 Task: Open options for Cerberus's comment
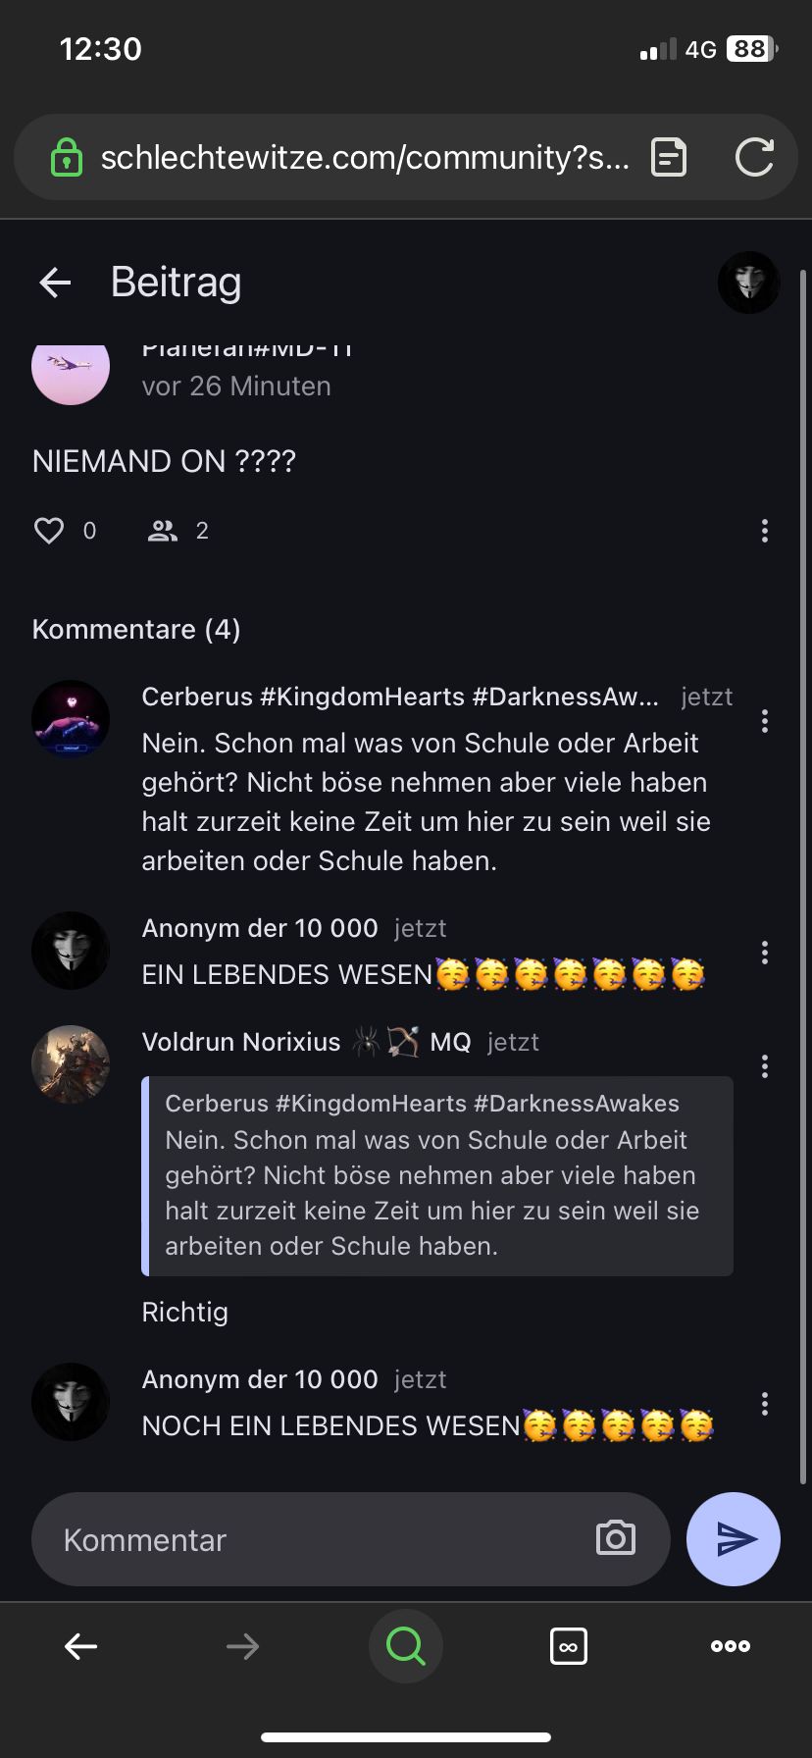point(764,721)
